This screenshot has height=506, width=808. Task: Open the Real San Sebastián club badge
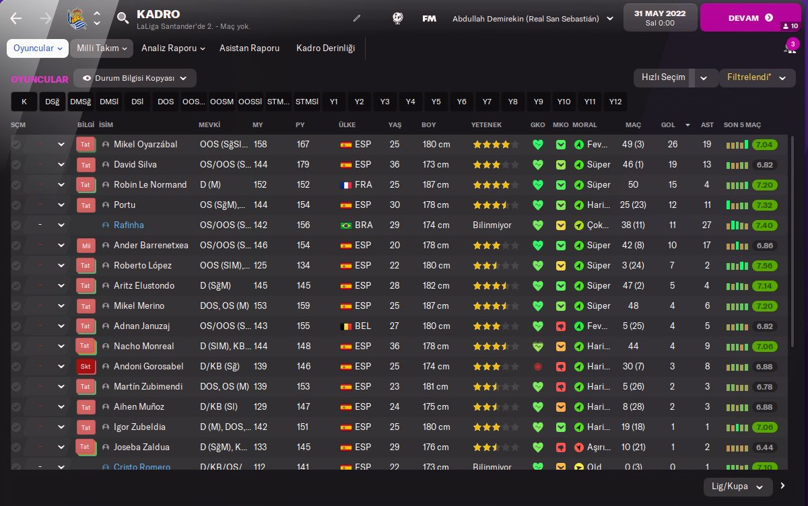(x=77, y=18)
